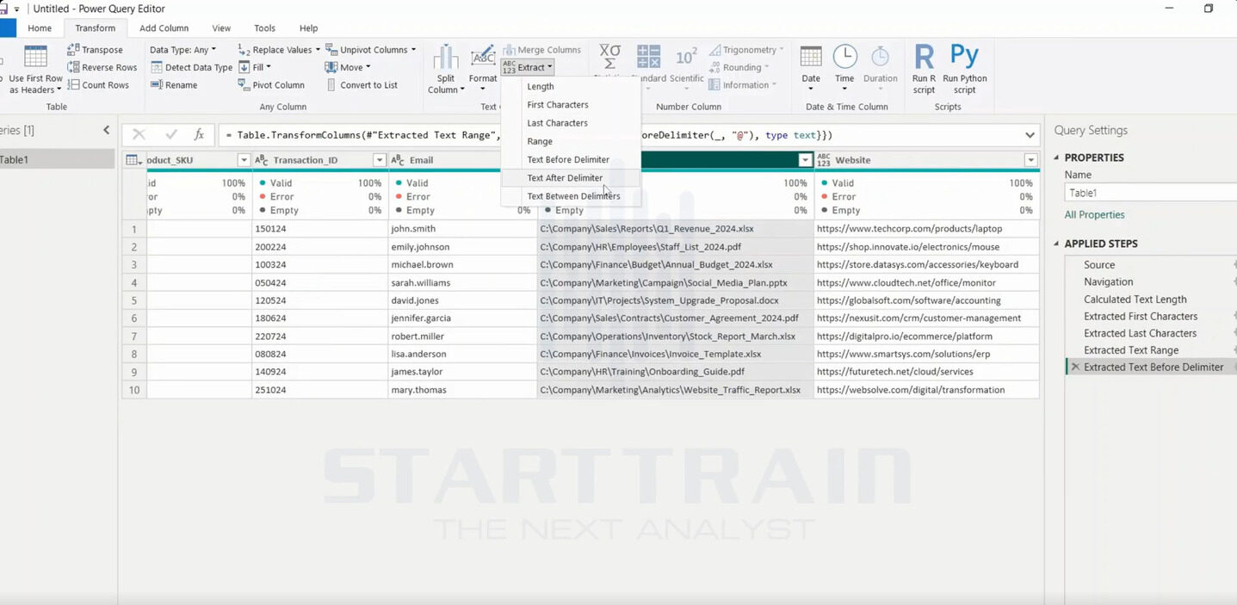Viewport: 1237px width, 605px height.
Task: Select Table1 in the Queries list
Action: 57,160
